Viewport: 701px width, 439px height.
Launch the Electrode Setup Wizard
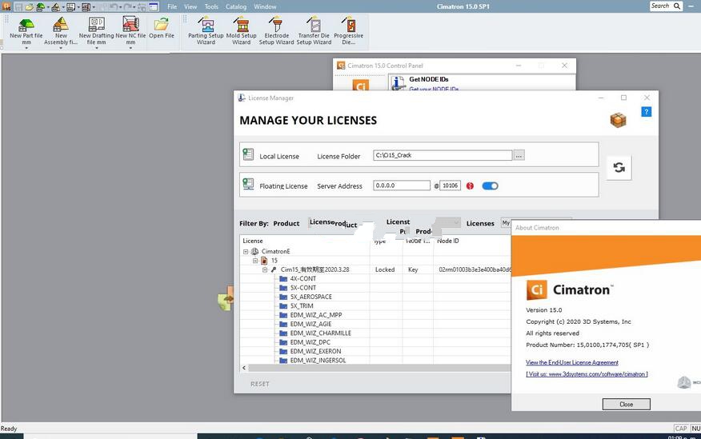(276, 30)
